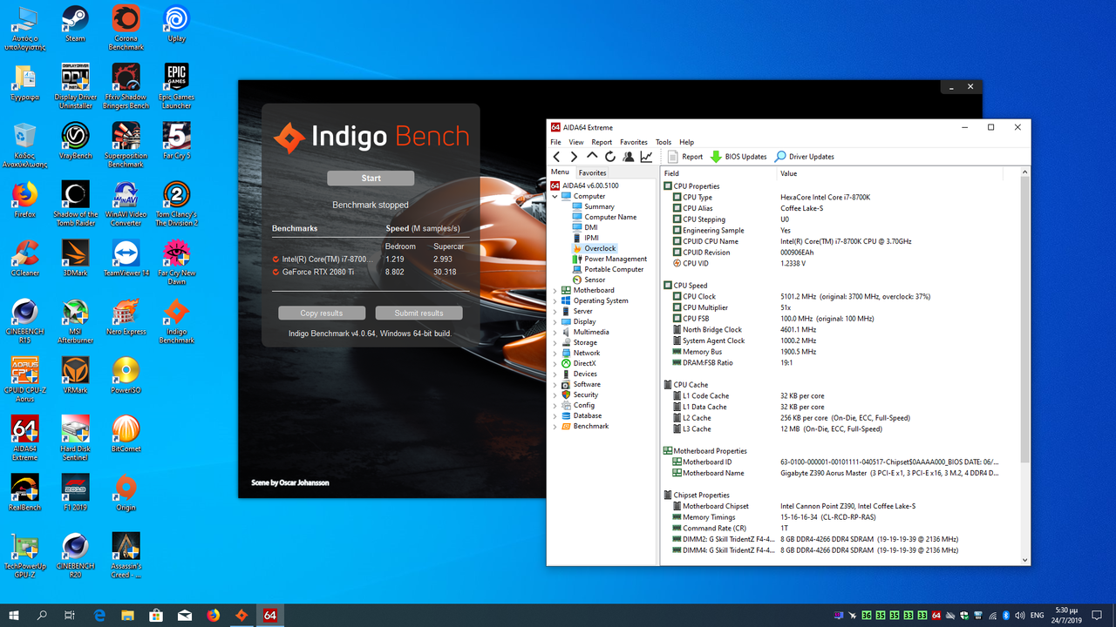Screen dimensions: 1116x627
Task: Click AIDA64 toolbar Forward arrow
Action: point(574,157)
